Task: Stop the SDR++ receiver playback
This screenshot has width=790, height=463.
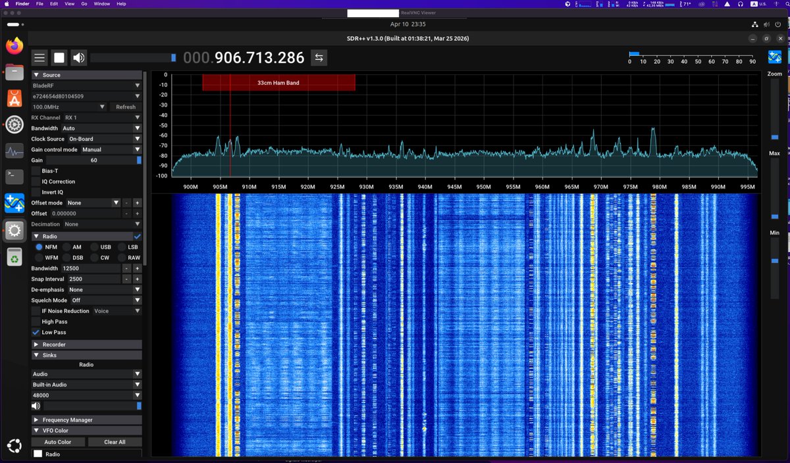Action: 59,58
